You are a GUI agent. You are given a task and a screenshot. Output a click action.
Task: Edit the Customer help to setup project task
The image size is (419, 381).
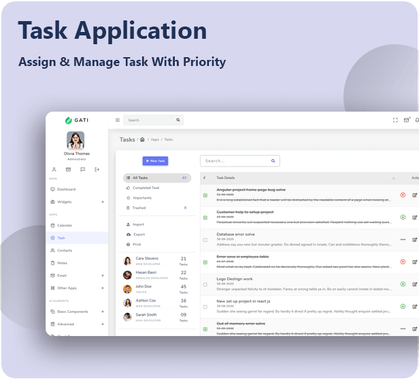415,217
